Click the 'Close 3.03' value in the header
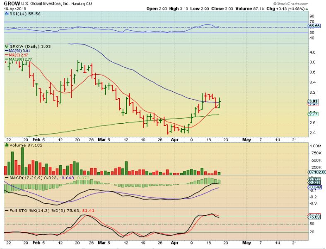 (x=223, y=9)
